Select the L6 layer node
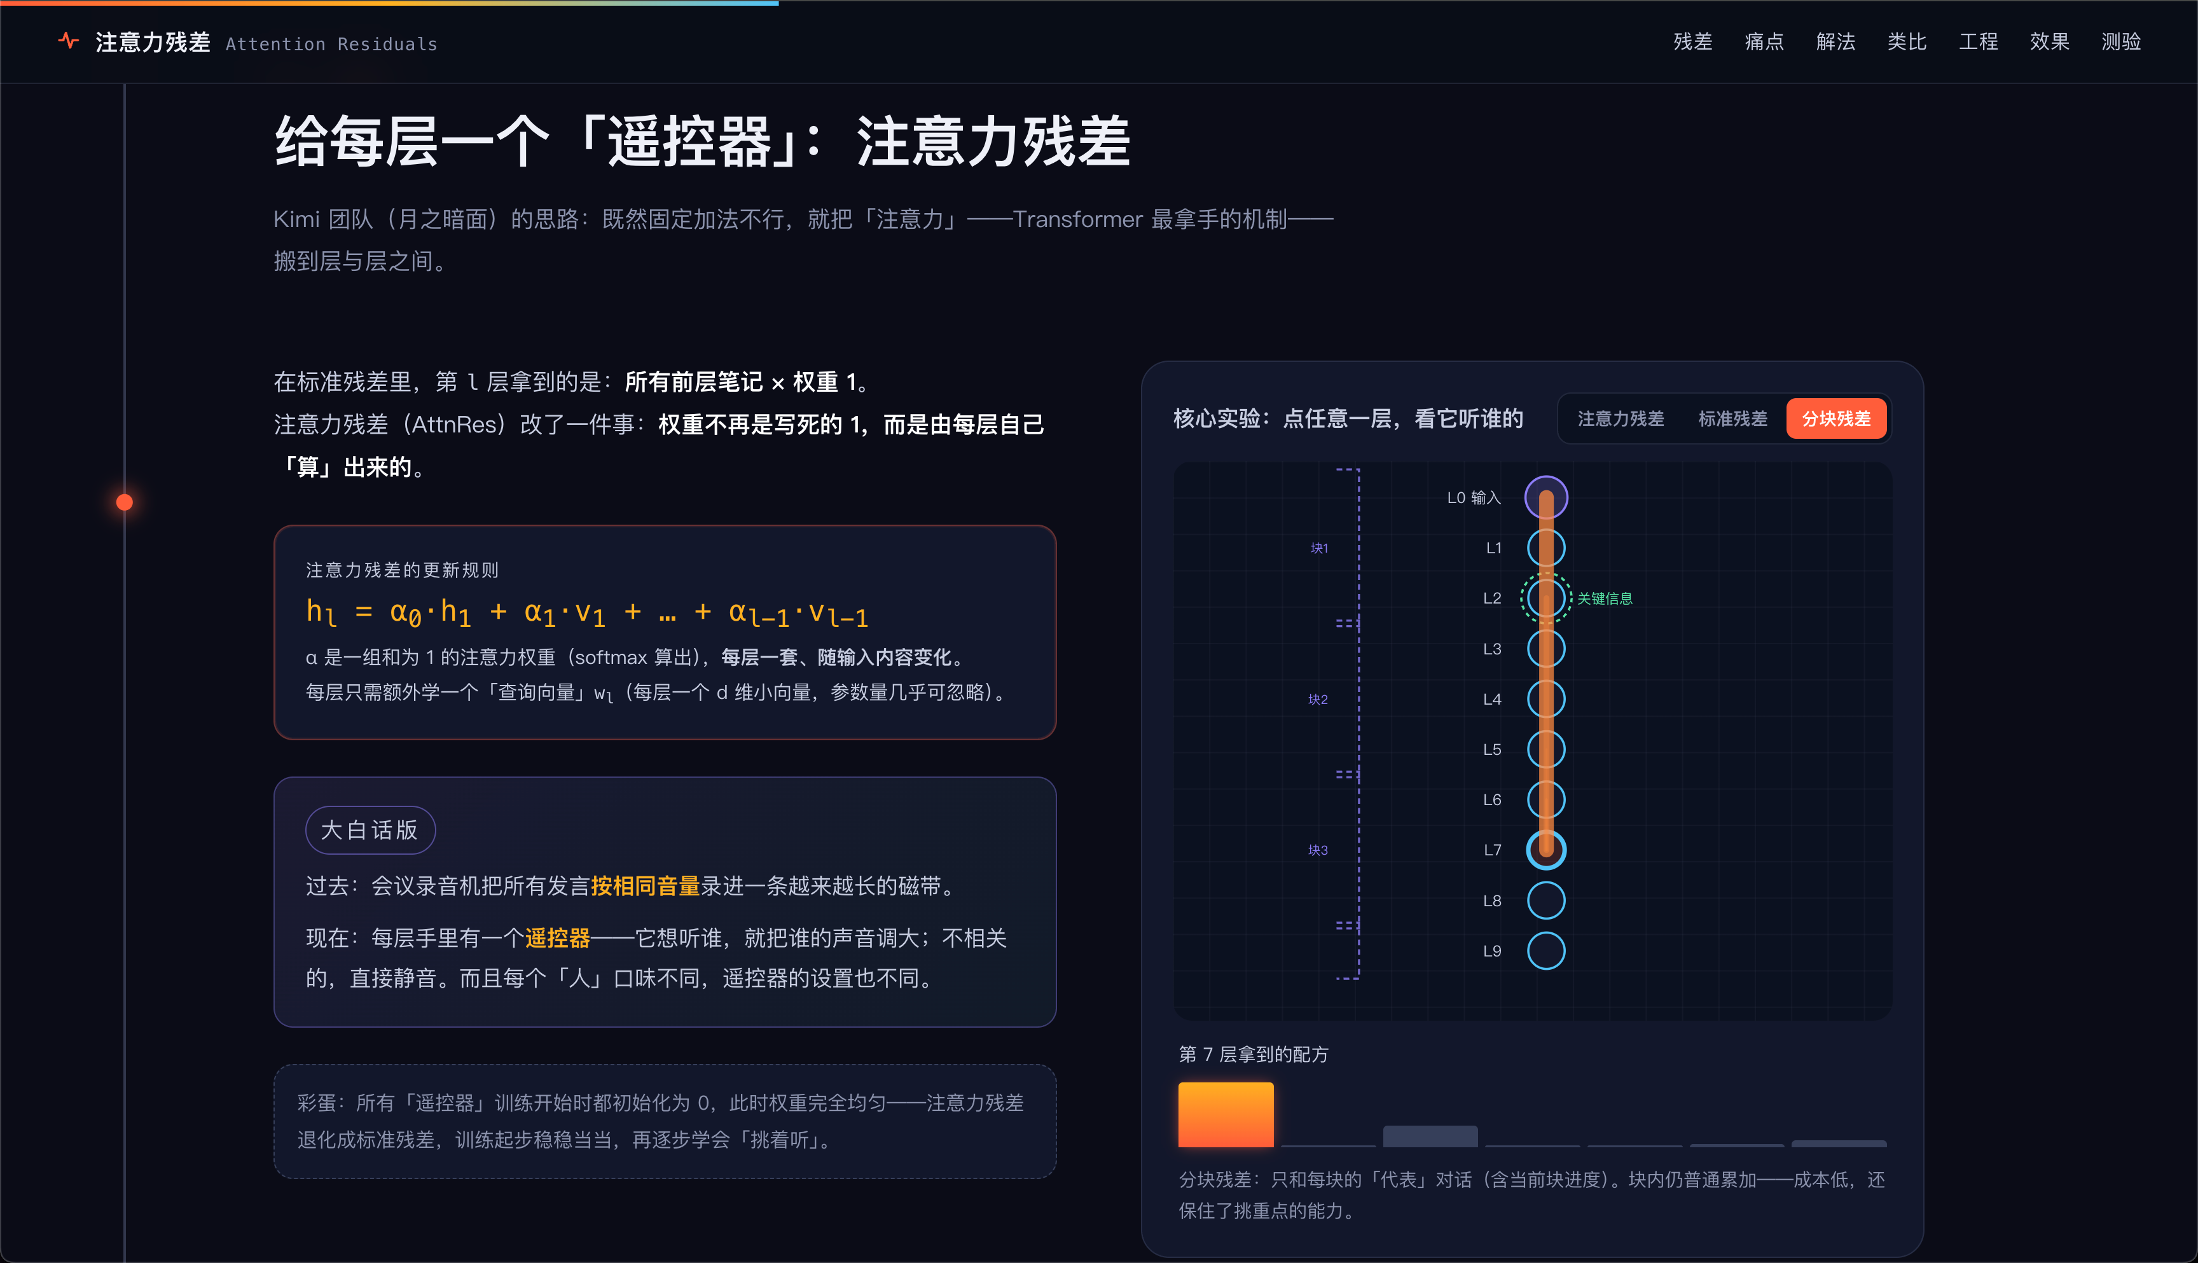This screenshot has height=1263, width=2198. pyautogui.click(x=1545, y=800)
